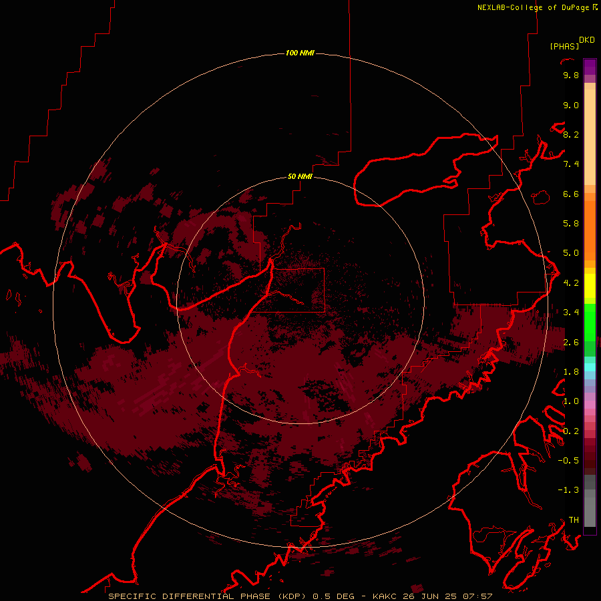The image size is (601, 601).
Task: Click the TH label on the color scale
Action: 574,520
